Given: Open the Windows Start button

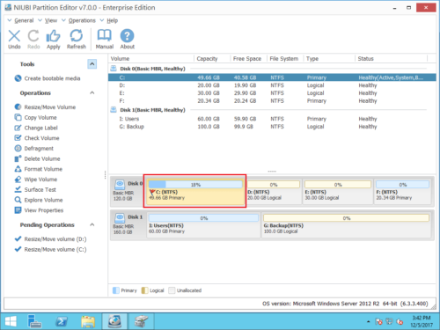Looking at the screenshot, I should (x=11, y=322).
